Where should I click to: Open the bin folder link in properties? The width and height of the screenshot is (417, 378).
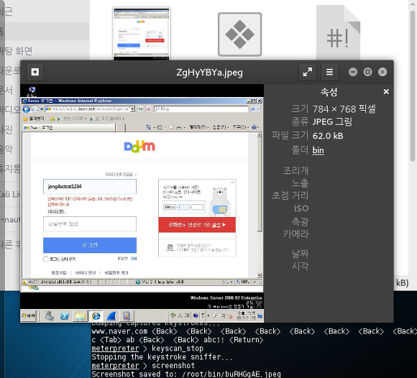pos(318,150)
